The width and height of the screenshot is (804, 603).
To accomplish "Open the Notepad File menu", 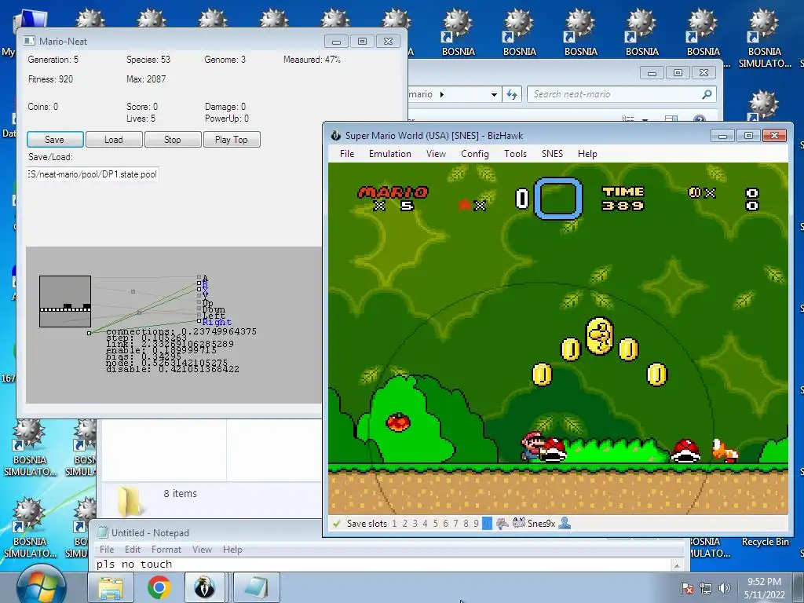I will (107, 549).
